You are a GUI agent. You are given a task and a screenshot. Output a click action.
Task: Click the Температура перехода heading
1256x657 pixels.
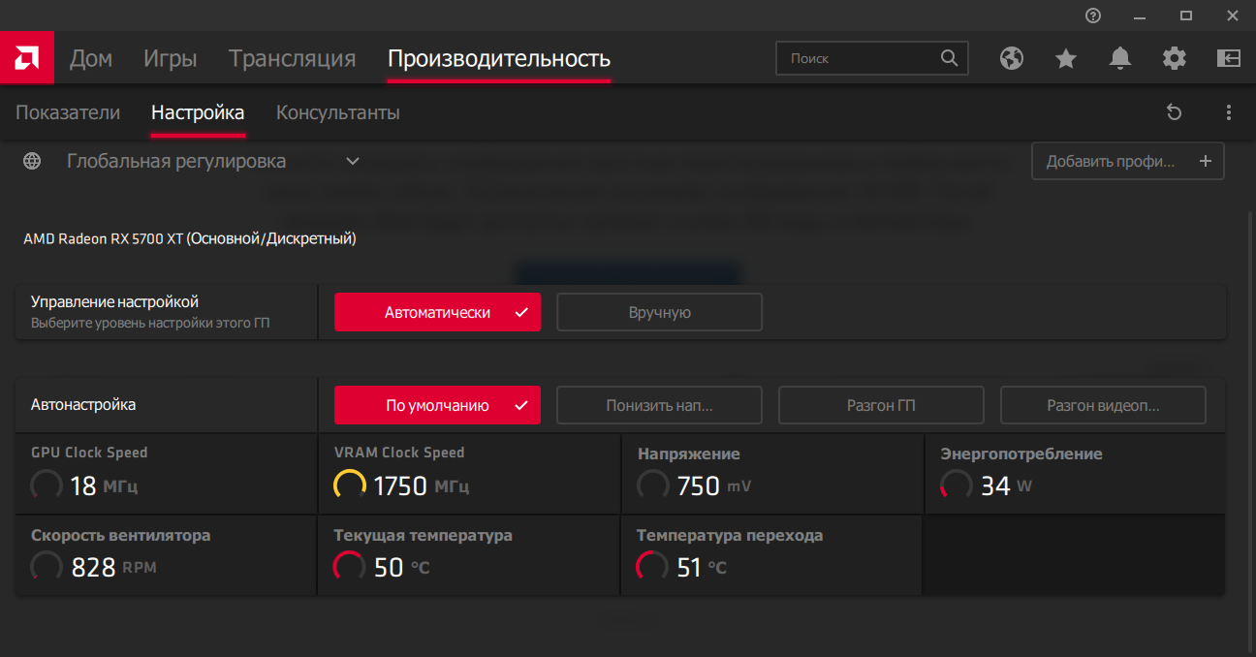pyautogui.click(x=730, y=535)
